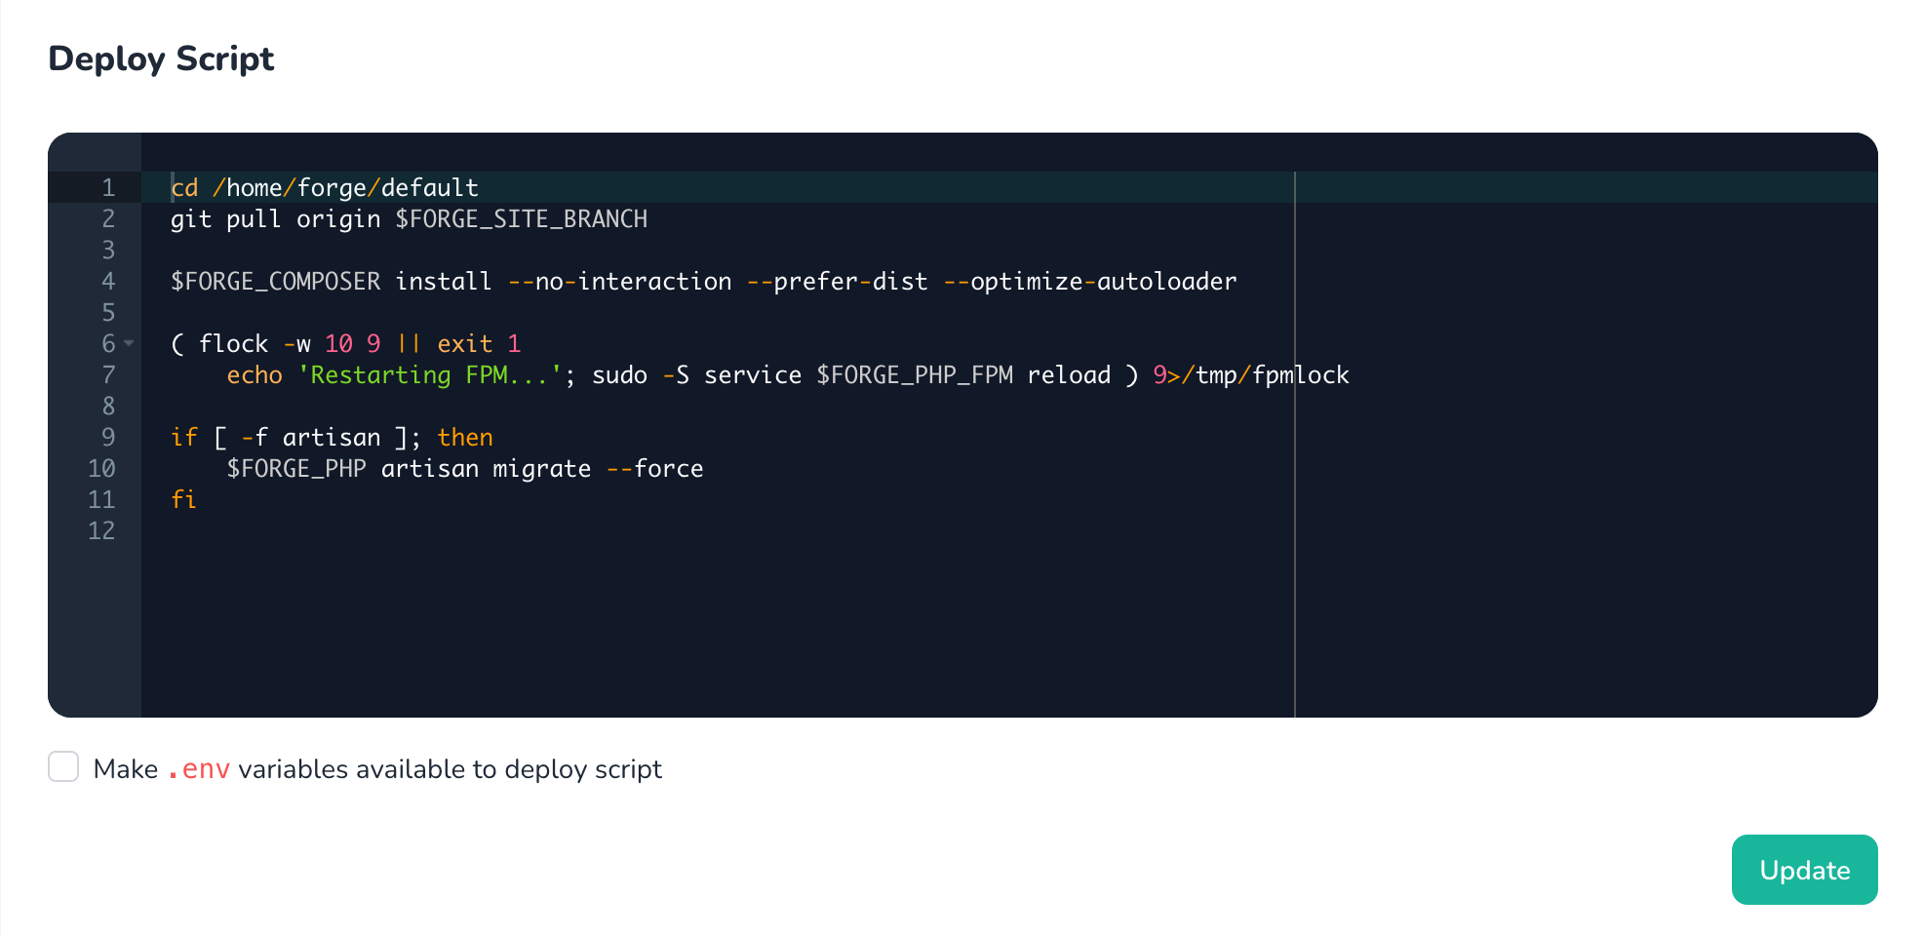1924x936 pixels.
Task: Click the Deploy Script heading
Action: [161, 58]
